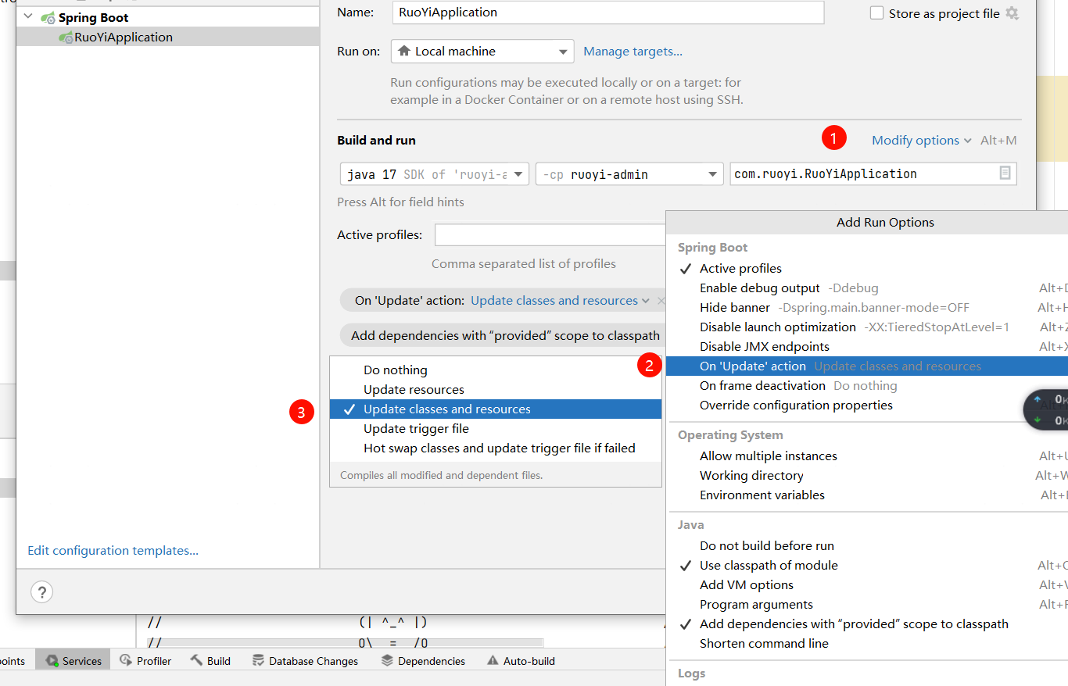This screenshot has width=1068, height=686.
Task: Click the Name input field
Action: (608, 12)
